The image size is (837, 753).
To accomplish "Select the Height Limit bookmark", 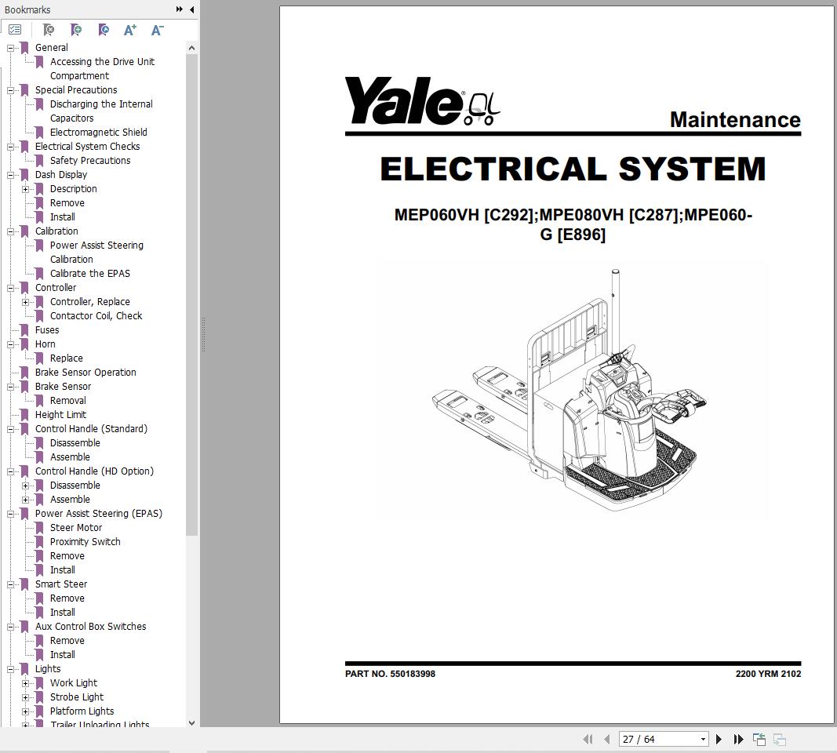I will [60, 415].
